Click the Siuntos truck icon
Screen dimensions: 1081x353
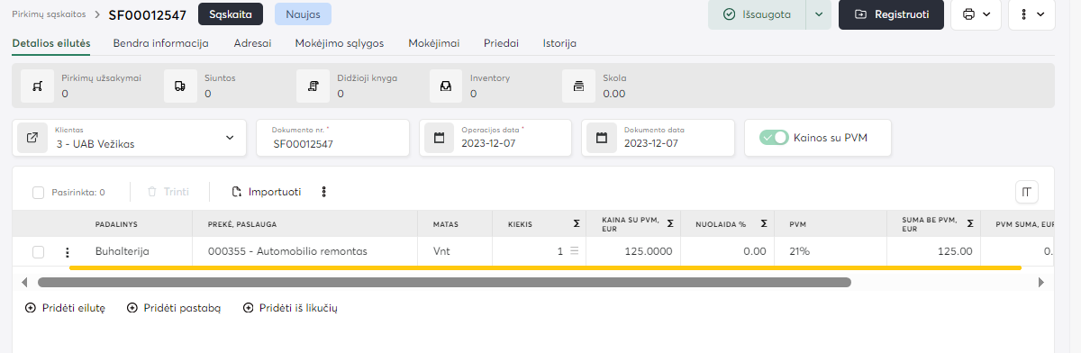180,86
